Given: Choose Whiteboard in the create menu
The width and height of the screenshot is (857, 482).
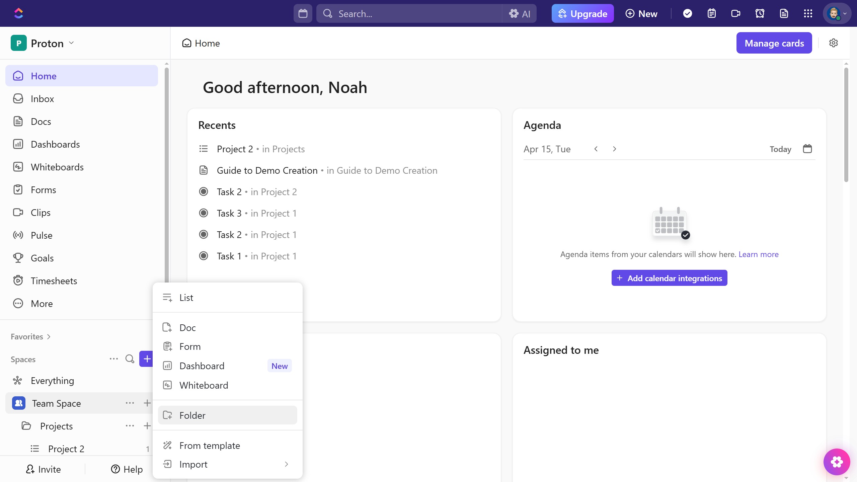Looking at the screenshot, I should pos(204,385).
